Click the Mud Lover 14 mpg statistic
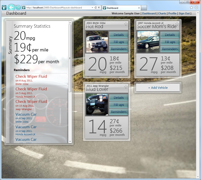Screen dimensions: 201x180 (x=97, y=128)
